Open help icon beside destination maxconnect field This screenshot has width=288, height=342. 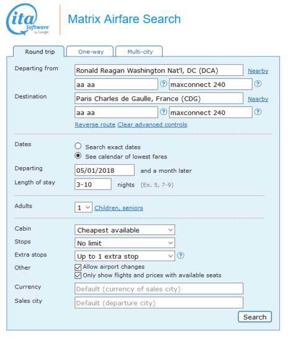pos(258,112)
